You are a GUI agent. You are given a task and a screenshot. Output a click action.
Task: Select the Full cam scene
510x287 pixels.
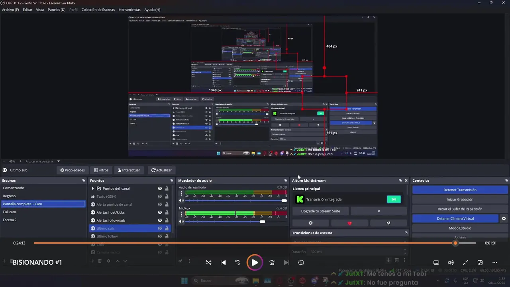pyautogui.click(x=43, y=212)
